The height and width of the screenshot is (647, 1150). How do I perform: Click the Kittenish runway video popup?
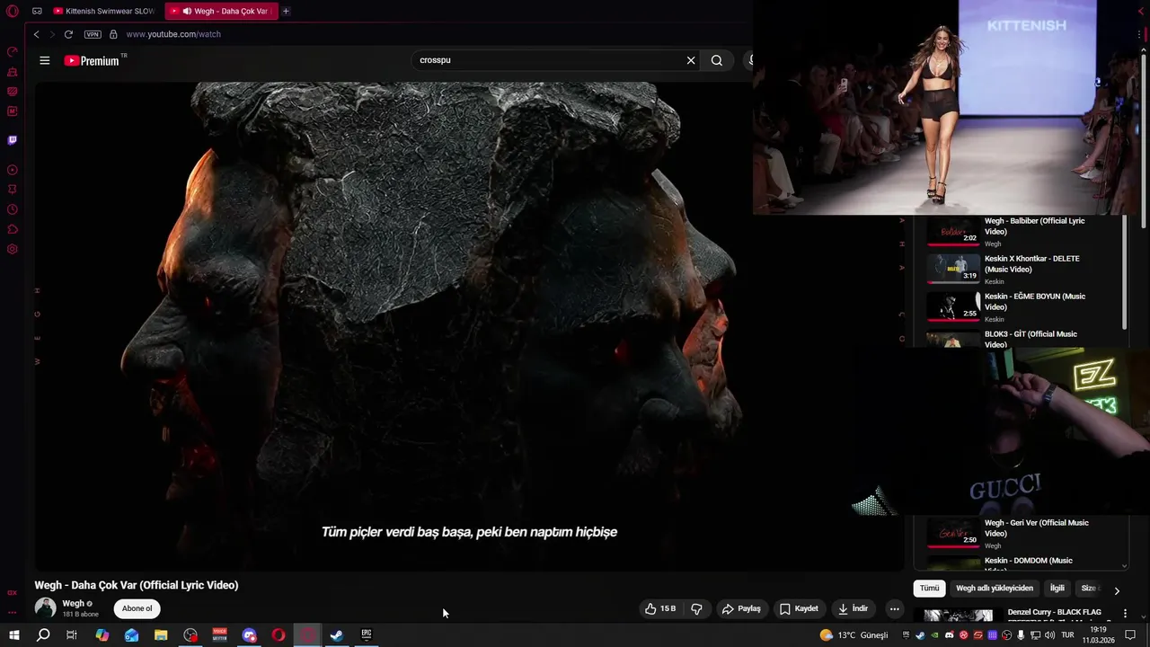[945, 108]
